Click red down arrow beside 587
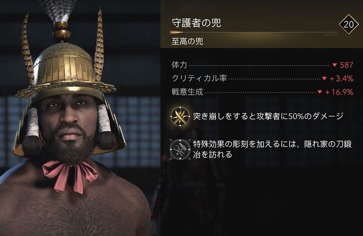 (334, 65)
